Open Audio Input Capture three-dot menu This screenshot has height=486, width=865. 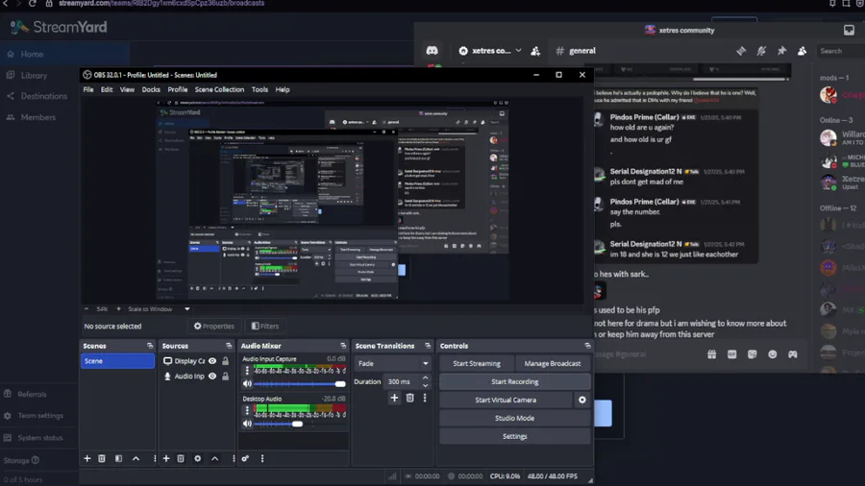click(247, 371)
